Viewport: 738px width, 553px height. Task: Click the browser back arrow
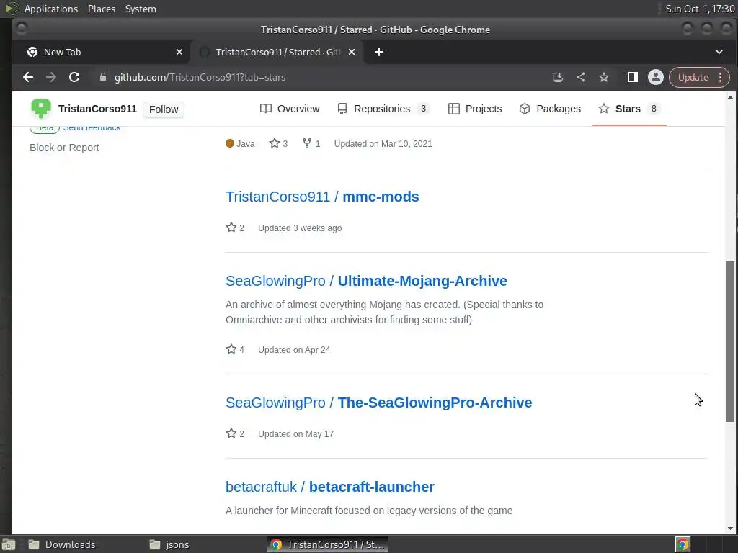pyautogui.click(x=28, y=77)
